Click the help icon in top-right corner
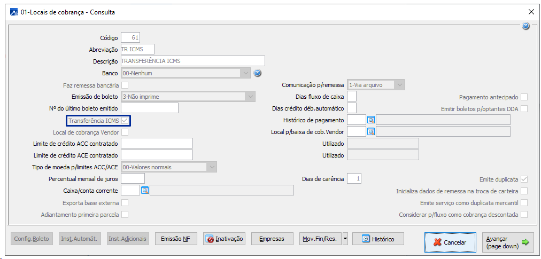The width and height of the screenshot is (541, 259). (525, 26)
